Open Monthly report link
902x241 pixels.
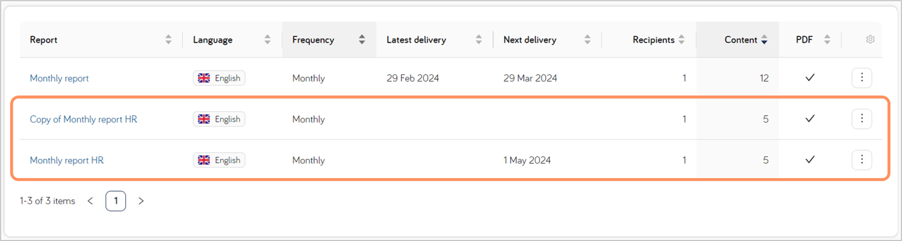pyautogui.click(x=59, y=78)
